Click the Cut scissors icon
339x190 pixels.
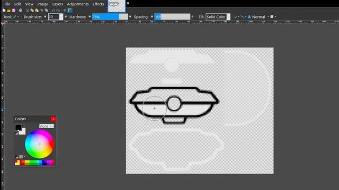[x=28, y=11]
